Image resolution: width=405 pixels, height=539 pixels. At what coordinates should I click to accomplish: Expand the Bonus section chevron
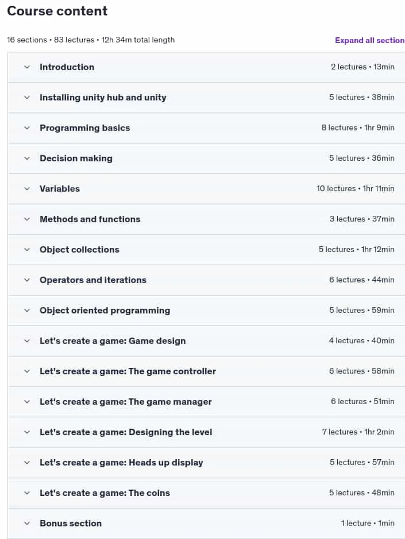27,524
